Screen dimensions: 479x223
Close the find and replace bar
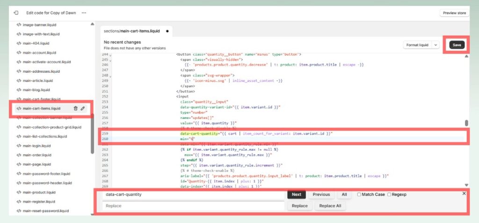[464, 194]
